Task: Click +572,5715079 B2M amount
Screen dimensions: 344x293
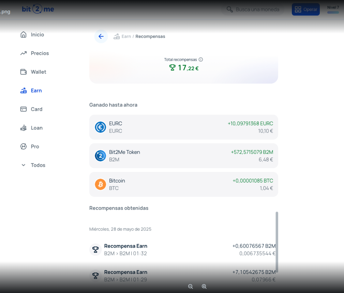Action: coord(252,152)
